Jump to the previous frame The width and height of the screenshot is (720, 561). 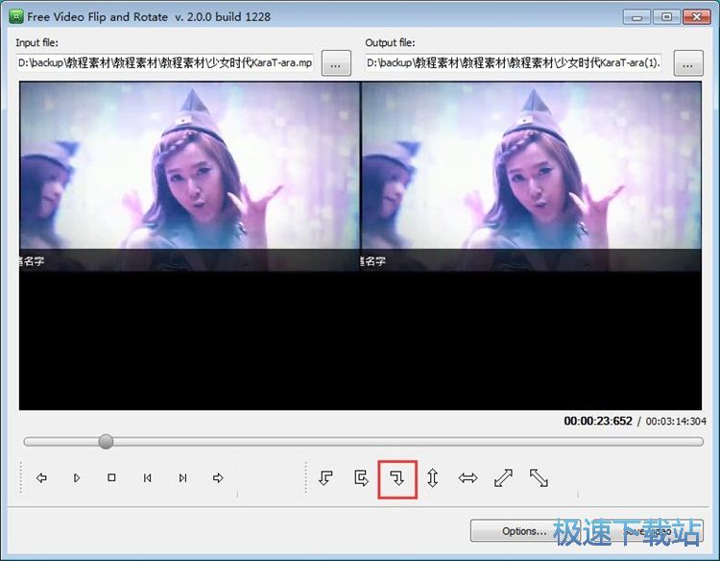click(147, 477)
